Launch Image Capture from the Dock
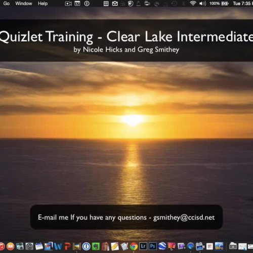Image resolution: width=253 pixels, height=253 pixels. [x=20, y=246]
